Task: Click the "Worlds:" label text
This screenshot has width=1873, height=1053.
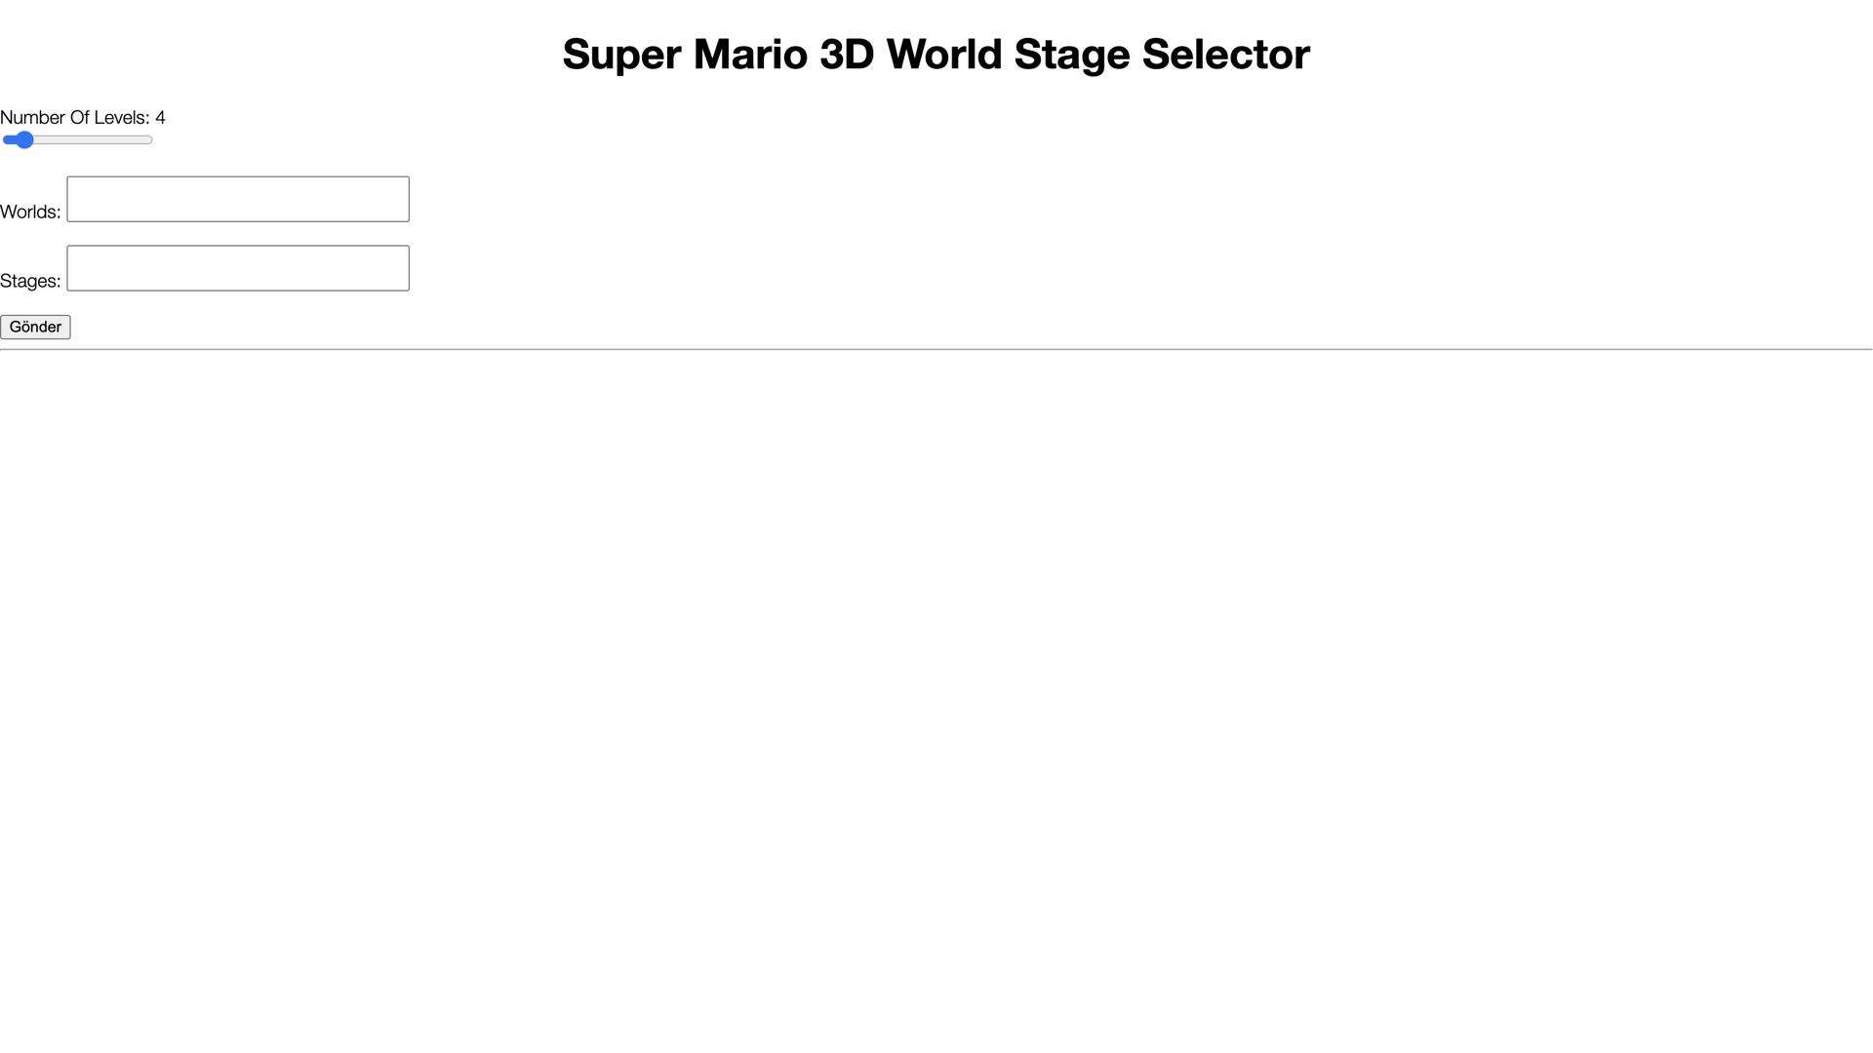Action: (30, 212)
